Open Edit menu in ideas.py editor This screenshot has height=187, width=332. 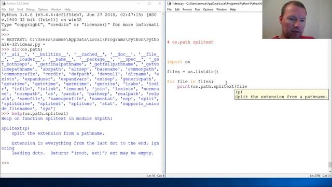pyautogui.click(x=177, y=9)
